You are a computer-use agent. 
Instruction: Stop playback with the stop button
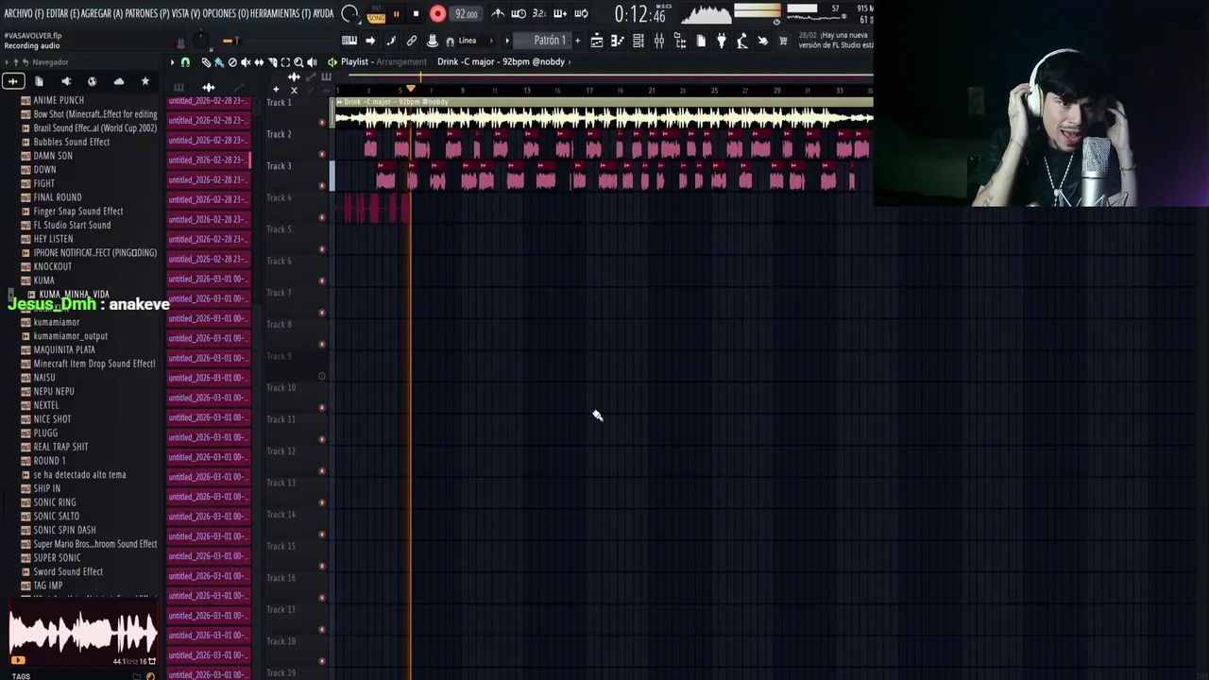pyautogui.click(x=417, y=14)
